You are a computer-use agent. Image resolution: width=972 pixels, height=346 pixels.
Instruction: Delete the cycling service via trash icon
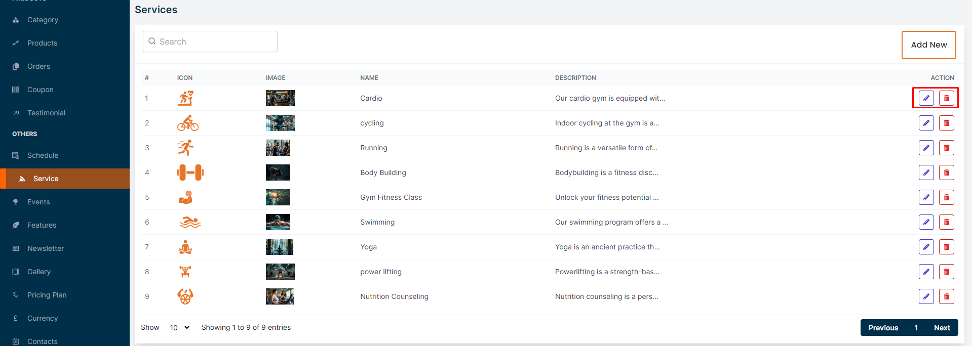(946, 123)
